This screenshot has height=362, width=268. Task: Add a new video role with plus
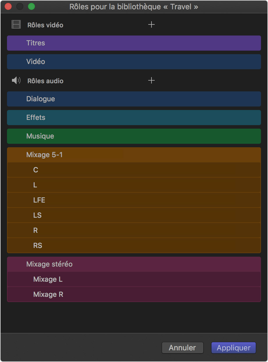pyautogui.click(x=151, y=25)
